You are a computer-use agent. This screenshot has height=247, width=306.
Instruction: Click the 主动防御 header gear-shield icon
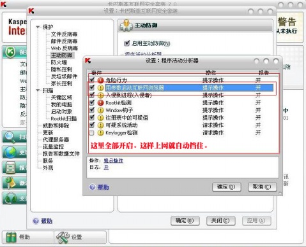pos(126,25)
